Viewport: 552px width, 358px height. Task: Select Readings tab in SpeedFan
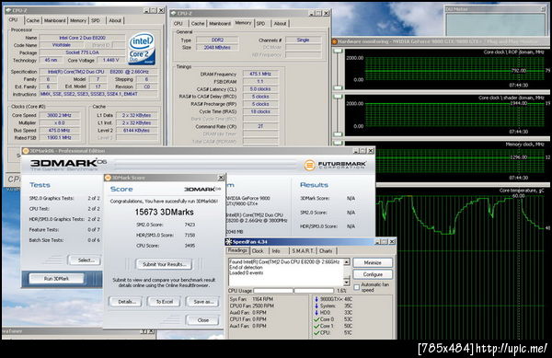[x=237, y=250]
